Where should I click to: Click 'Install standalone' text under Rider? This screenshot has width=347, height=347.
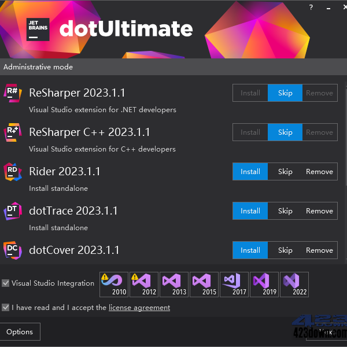(x=58, y=189)
